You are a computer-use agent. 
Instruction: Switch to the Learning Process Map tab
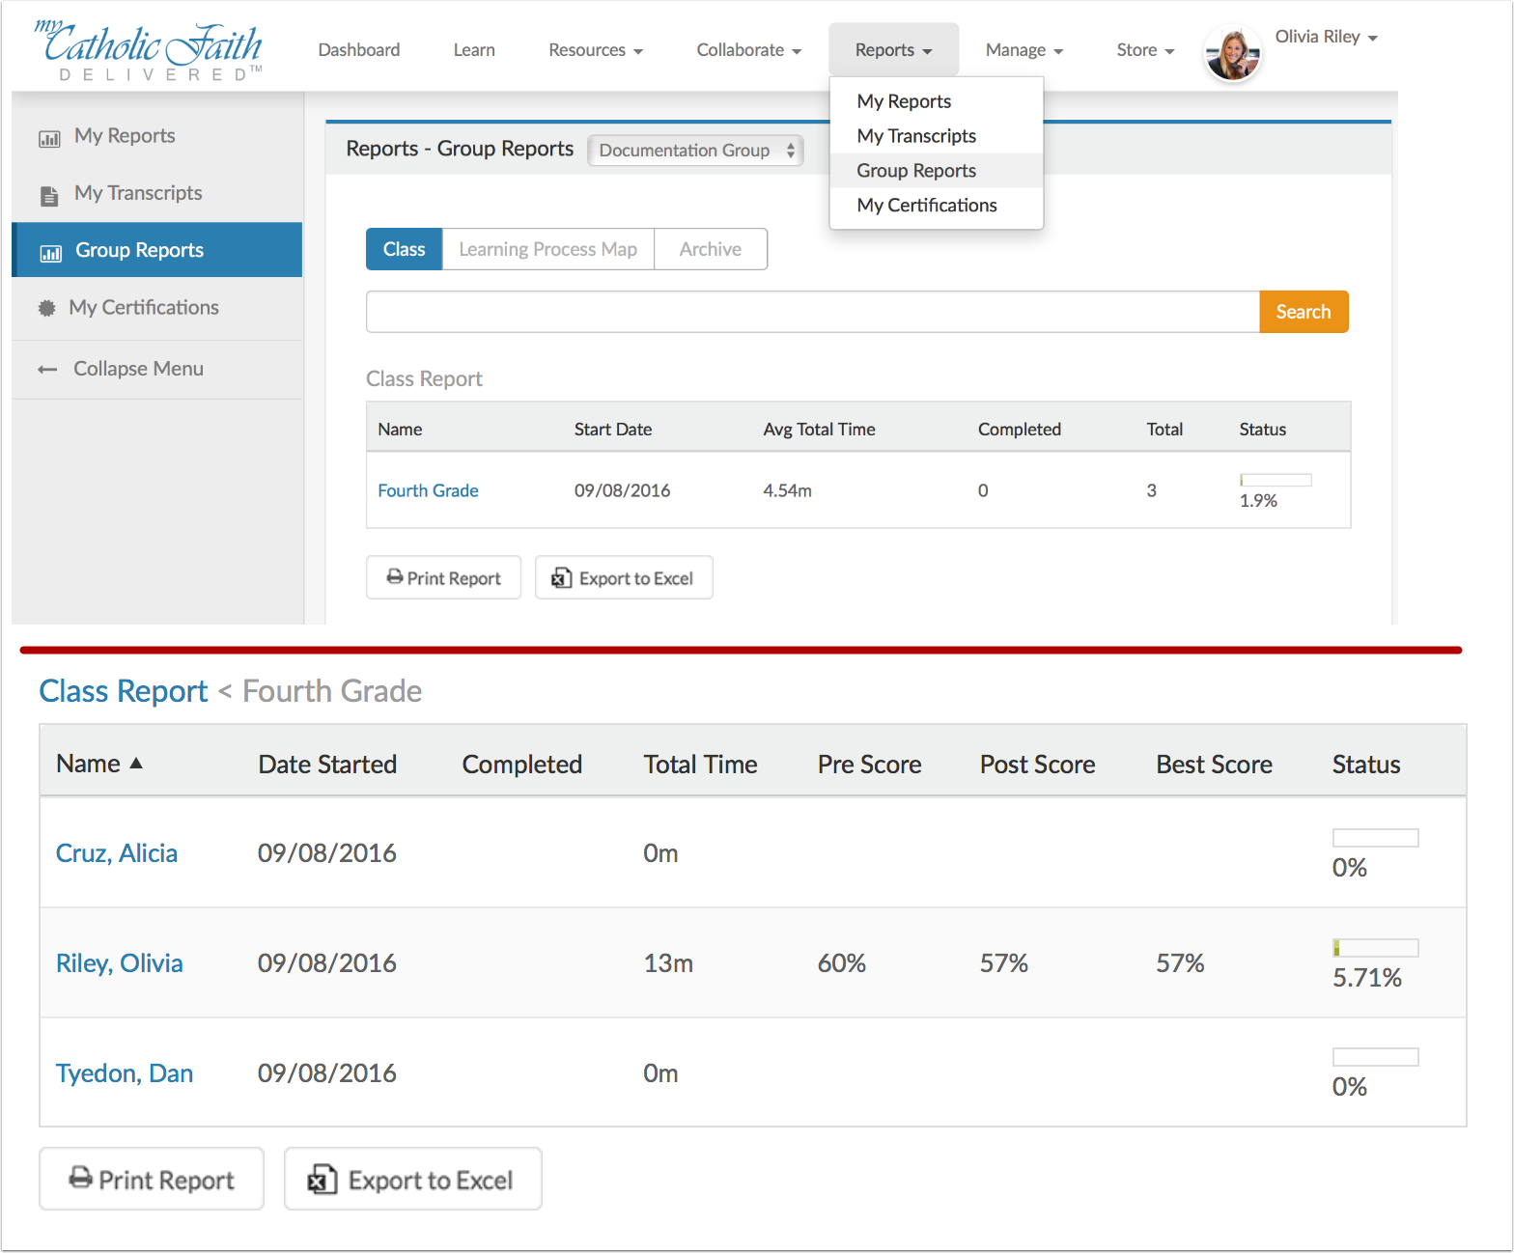click(x=547, y=249)
